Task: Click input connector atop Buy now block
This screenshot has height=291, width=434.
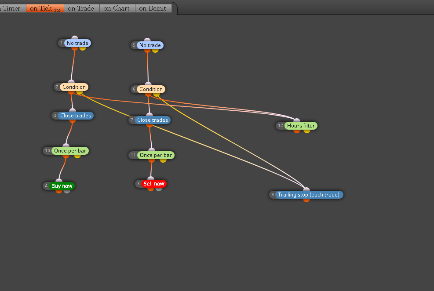Action: tap(59, 181)
